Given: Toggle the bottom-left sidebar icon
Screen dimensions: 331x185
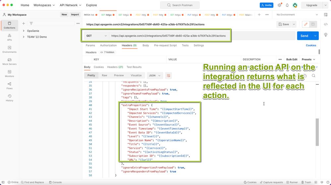Looking at the screenshot, I should click(x=3, y=182).
